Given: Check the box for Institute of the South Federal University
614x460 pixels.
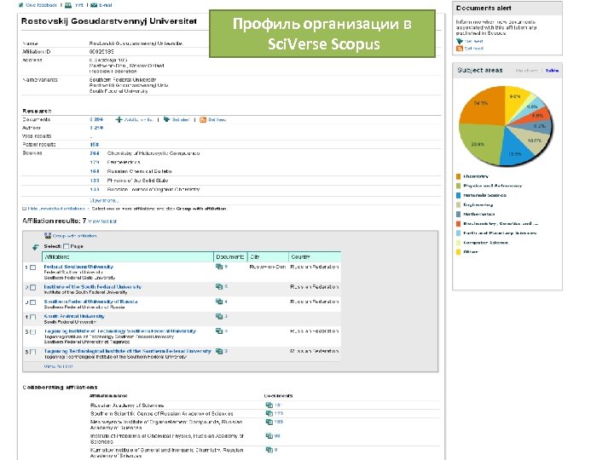Looking at the screenshot, I should [33, 288].
